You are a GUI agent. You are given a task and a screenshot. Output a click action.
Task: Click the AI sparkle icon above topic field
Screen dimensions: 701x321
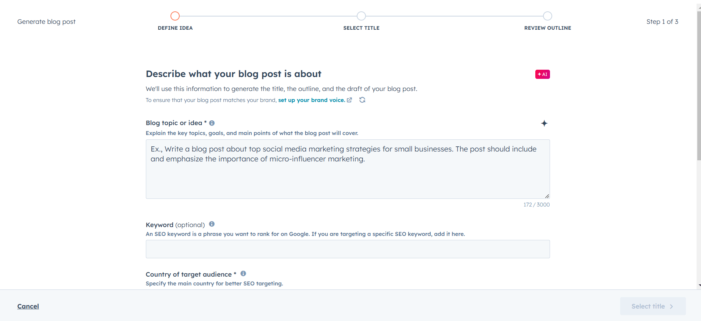pos(544,123)
